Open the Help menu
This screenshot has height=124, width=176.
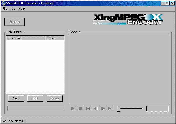[x=22, y=9]
